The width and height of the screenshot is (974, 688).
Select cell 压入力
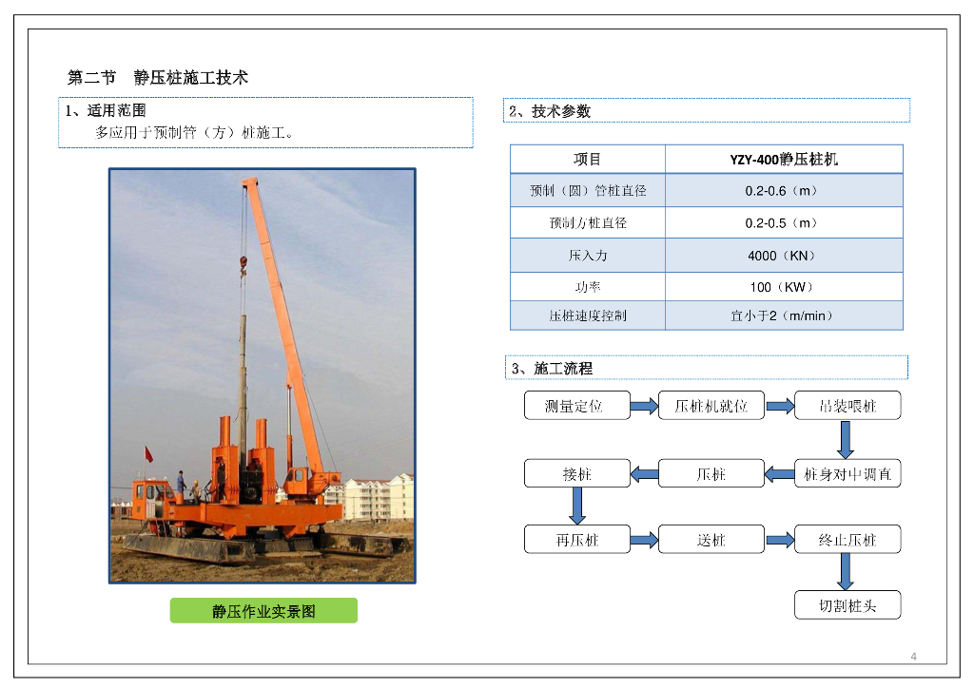coord(588,256)
